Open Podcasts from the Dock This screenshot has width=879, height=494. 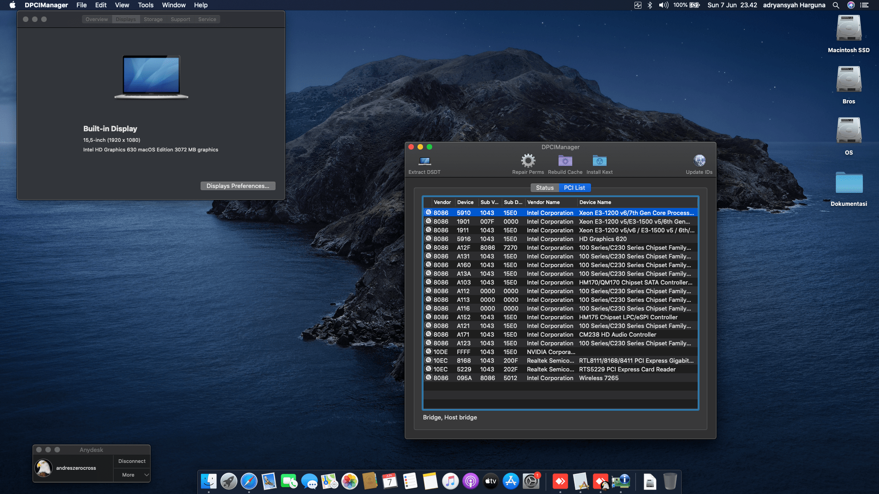pyautogui.click(x=471, y=481)
